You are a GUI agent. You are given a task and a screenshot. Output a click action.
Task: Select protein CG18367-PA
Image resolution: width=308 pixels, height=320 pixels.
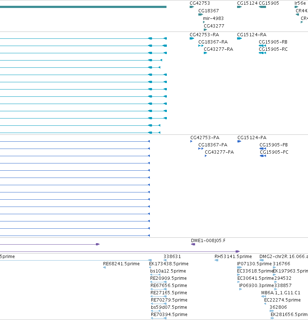(213, 145)
